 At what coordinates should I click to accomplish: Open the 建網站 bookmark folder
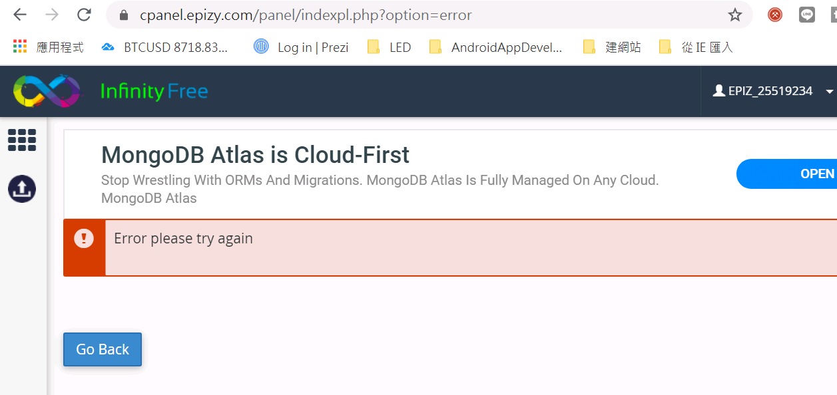612,47
